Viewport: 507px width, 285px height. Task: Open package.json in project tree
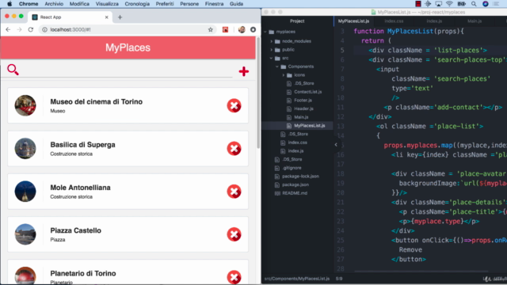[295, 184]
